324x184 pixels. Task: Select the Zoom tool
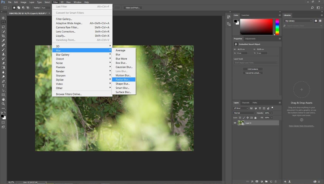(3, 104)
